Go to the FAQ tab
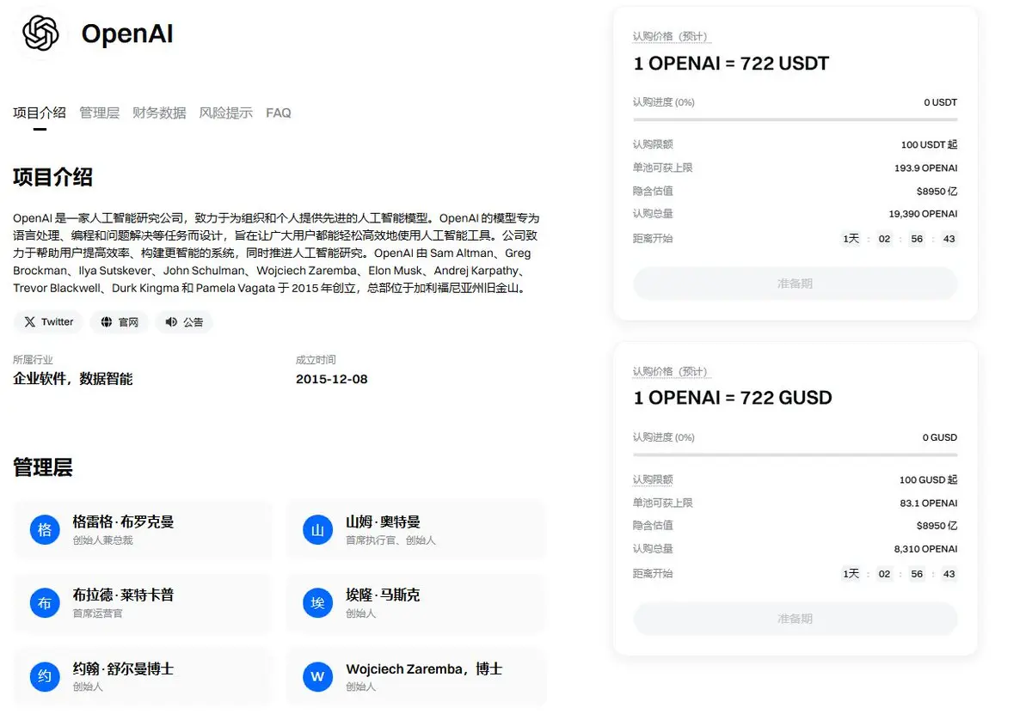This screenshot has height=726, width=1032. (279, 113)
